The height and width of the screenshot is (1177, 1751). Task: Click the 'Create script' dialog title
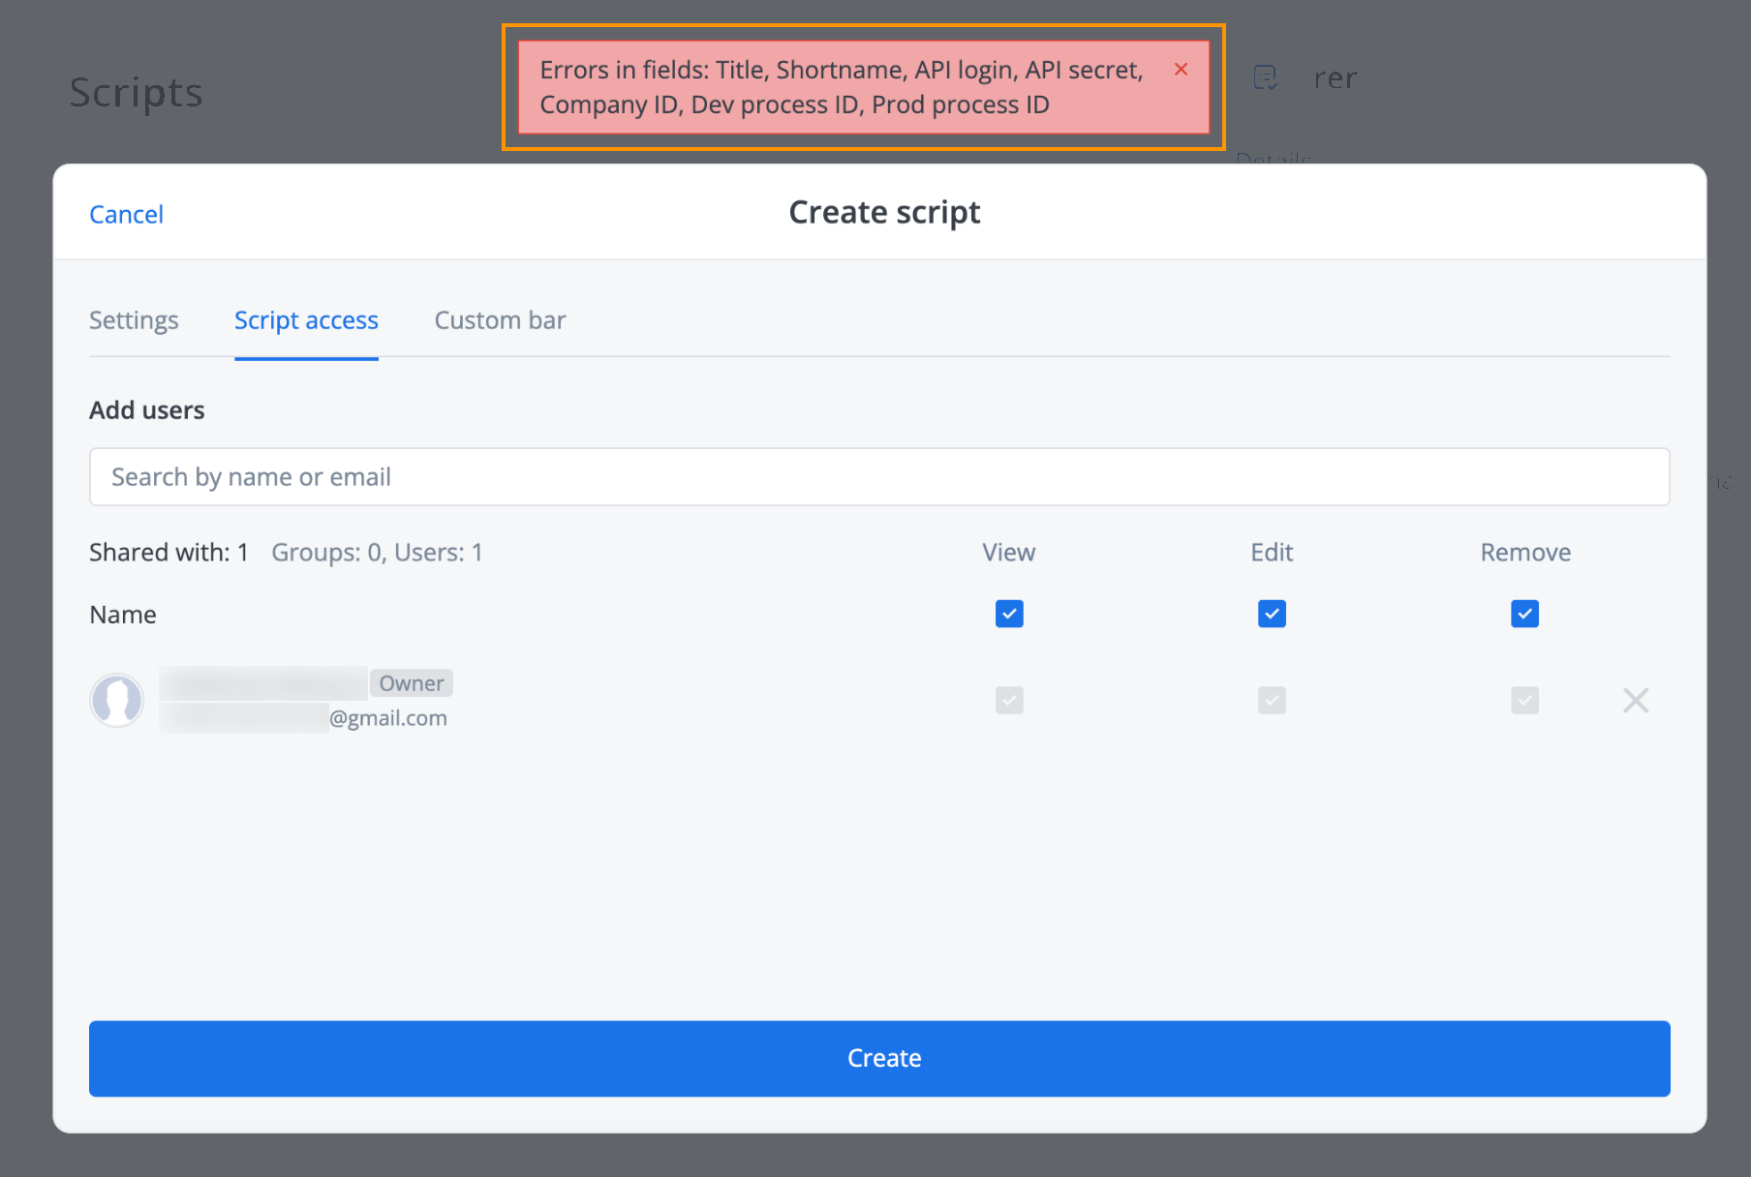(x=884, y=213)
